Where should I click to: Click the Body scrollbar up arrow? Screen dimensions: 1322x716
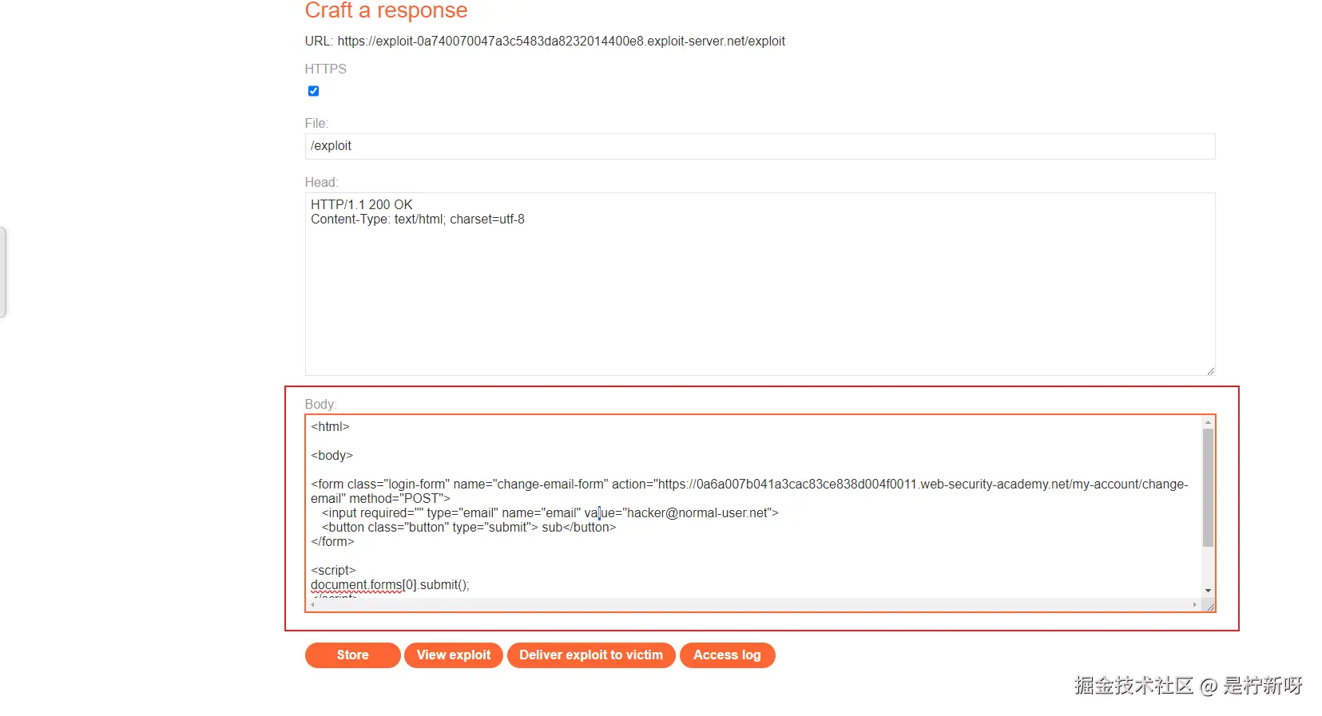point(1208,422)
